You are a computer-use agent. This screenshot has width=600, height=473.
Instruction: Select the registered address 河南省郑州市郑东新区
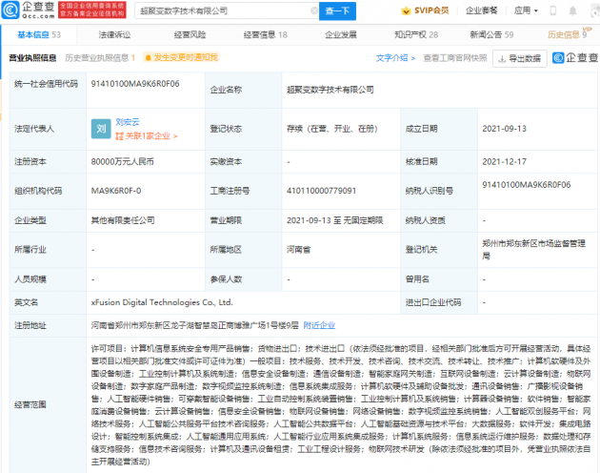pyautogui.click(x=195, y=325)
